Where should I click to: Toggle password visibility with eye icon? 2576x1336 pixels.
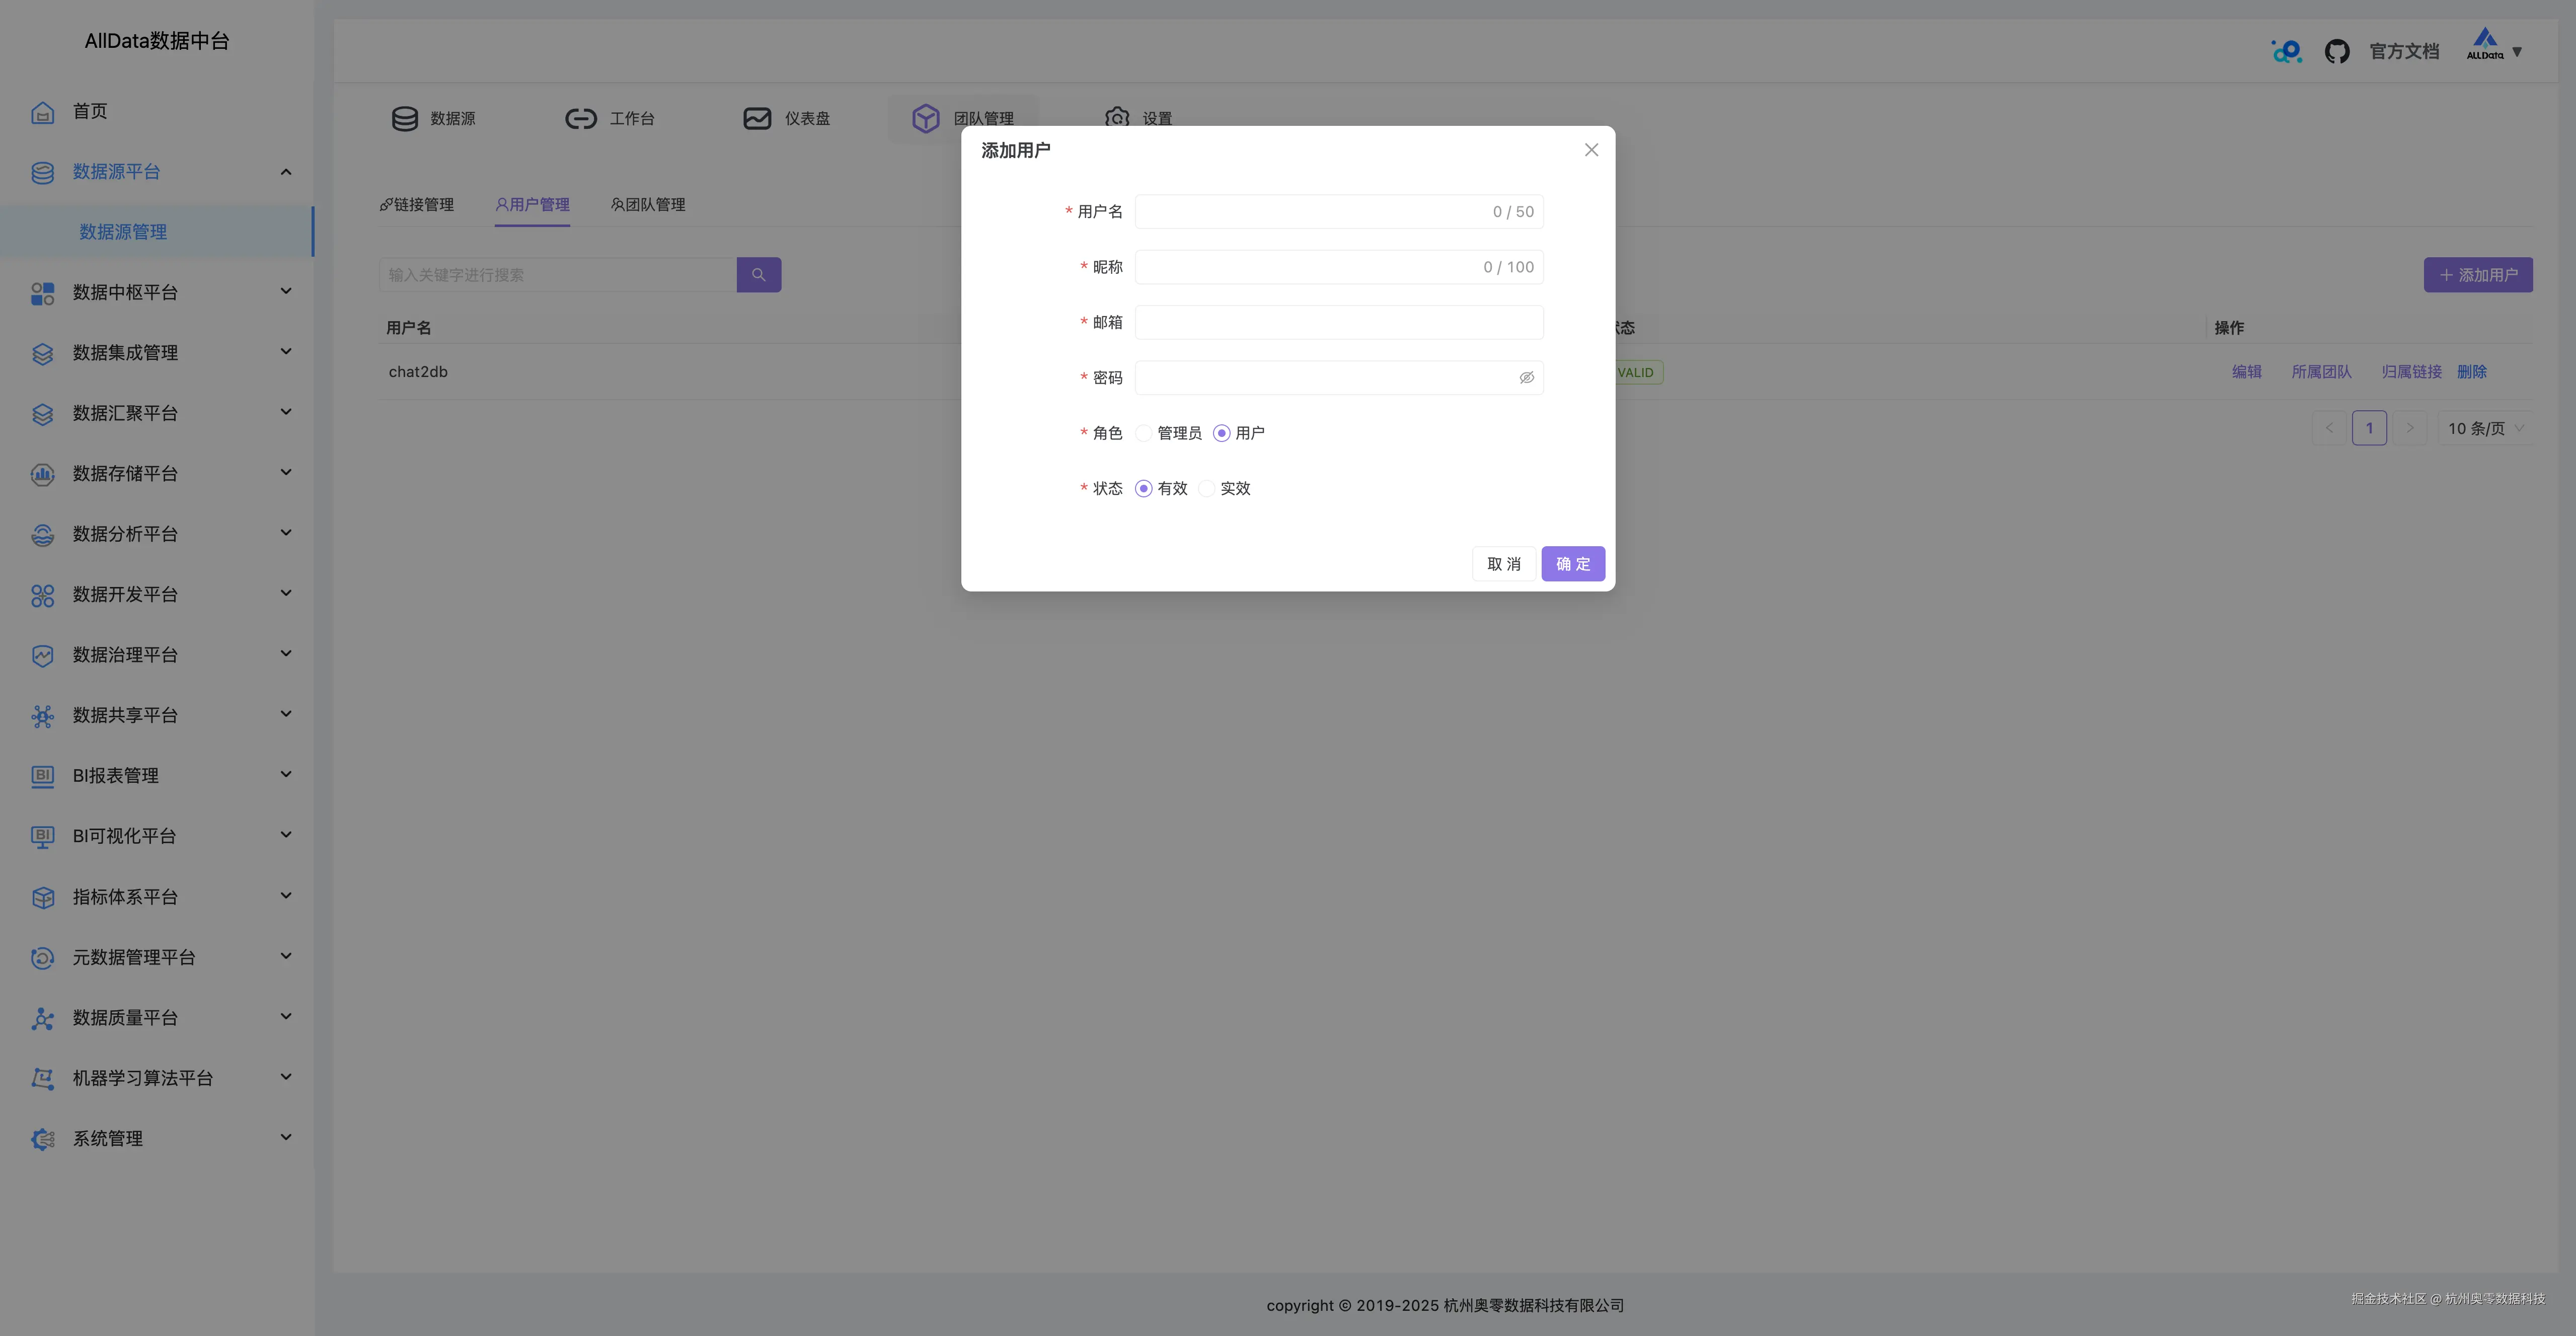[x=1526, y=377]
